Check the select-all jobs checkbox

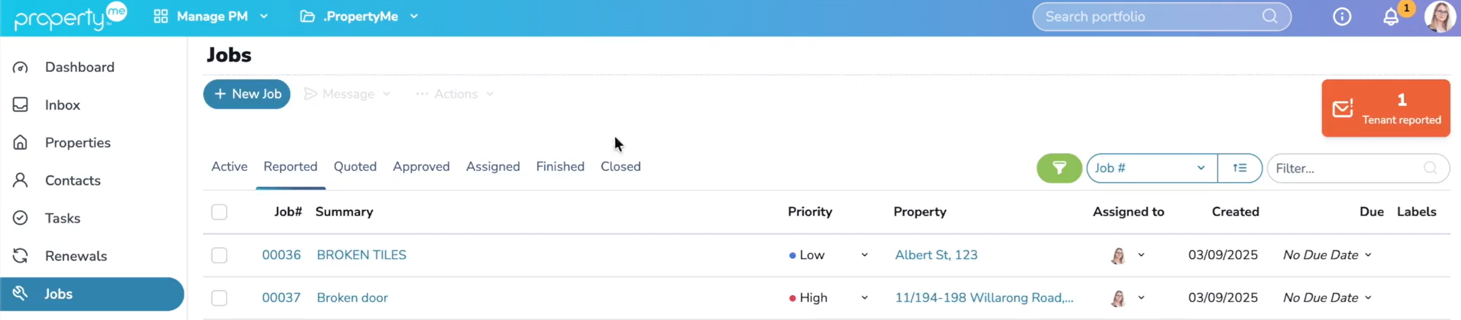(x=219, y=212)
